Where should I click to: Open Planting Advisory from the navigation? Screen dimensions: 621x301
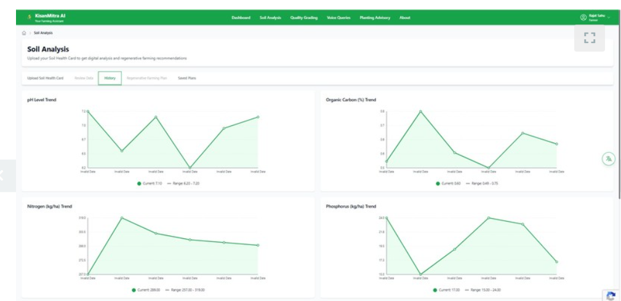click(375, 18)
